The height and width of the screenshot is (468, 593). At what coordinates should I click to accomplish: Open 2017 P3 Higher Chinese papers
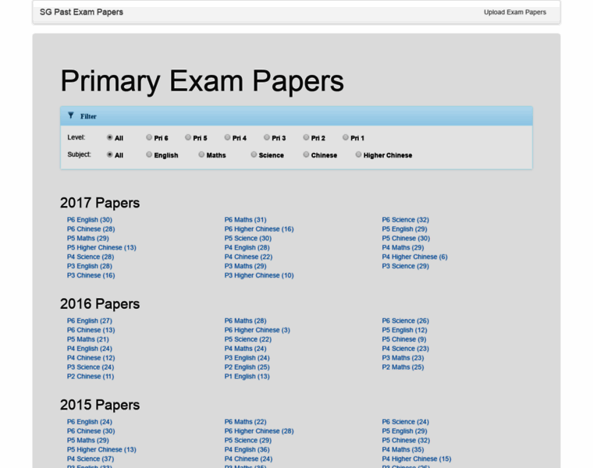pyautogui.click(x=259, y=275)
